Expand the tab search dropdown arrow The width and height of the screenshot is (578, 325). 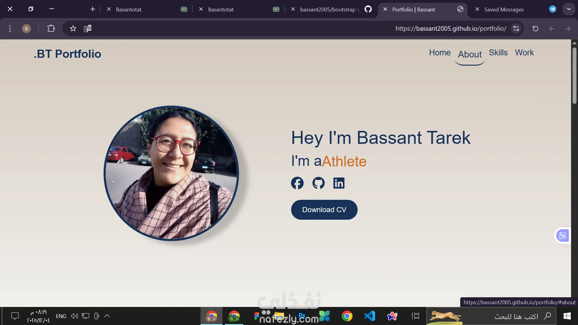pyautogui.click(x=569, y=9)
